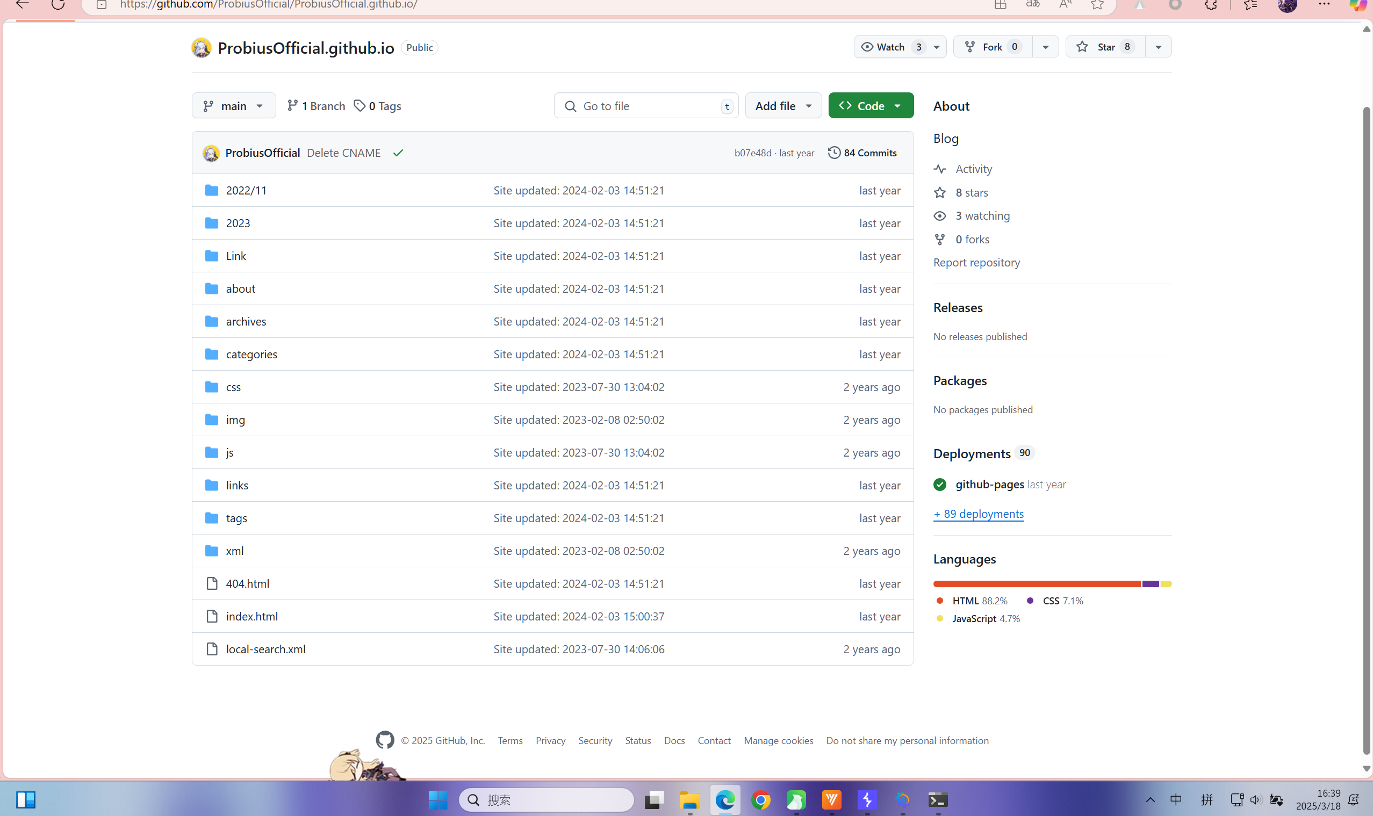This screenshot has width=1373, height=816.
Task: Click the ProbiusOfficial avatar in commit row
Action: click(x=211, y=153)
